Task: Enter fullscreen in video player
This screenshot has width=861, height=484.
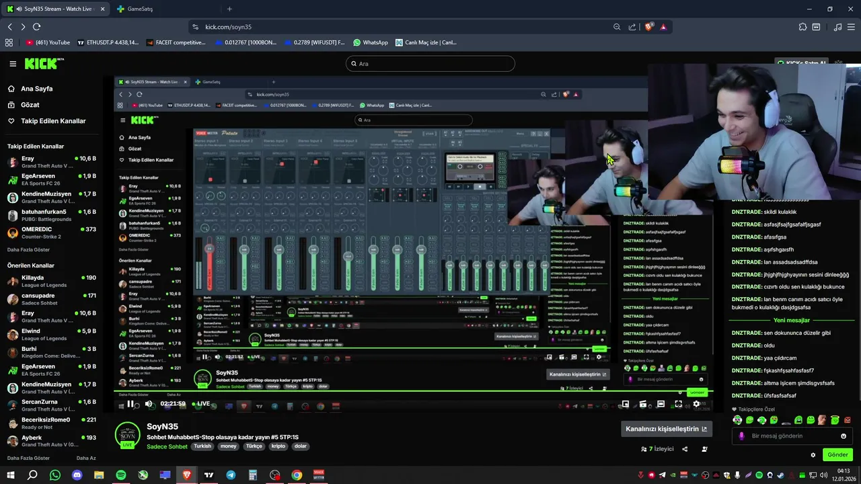Action: [x=678, y=404]
